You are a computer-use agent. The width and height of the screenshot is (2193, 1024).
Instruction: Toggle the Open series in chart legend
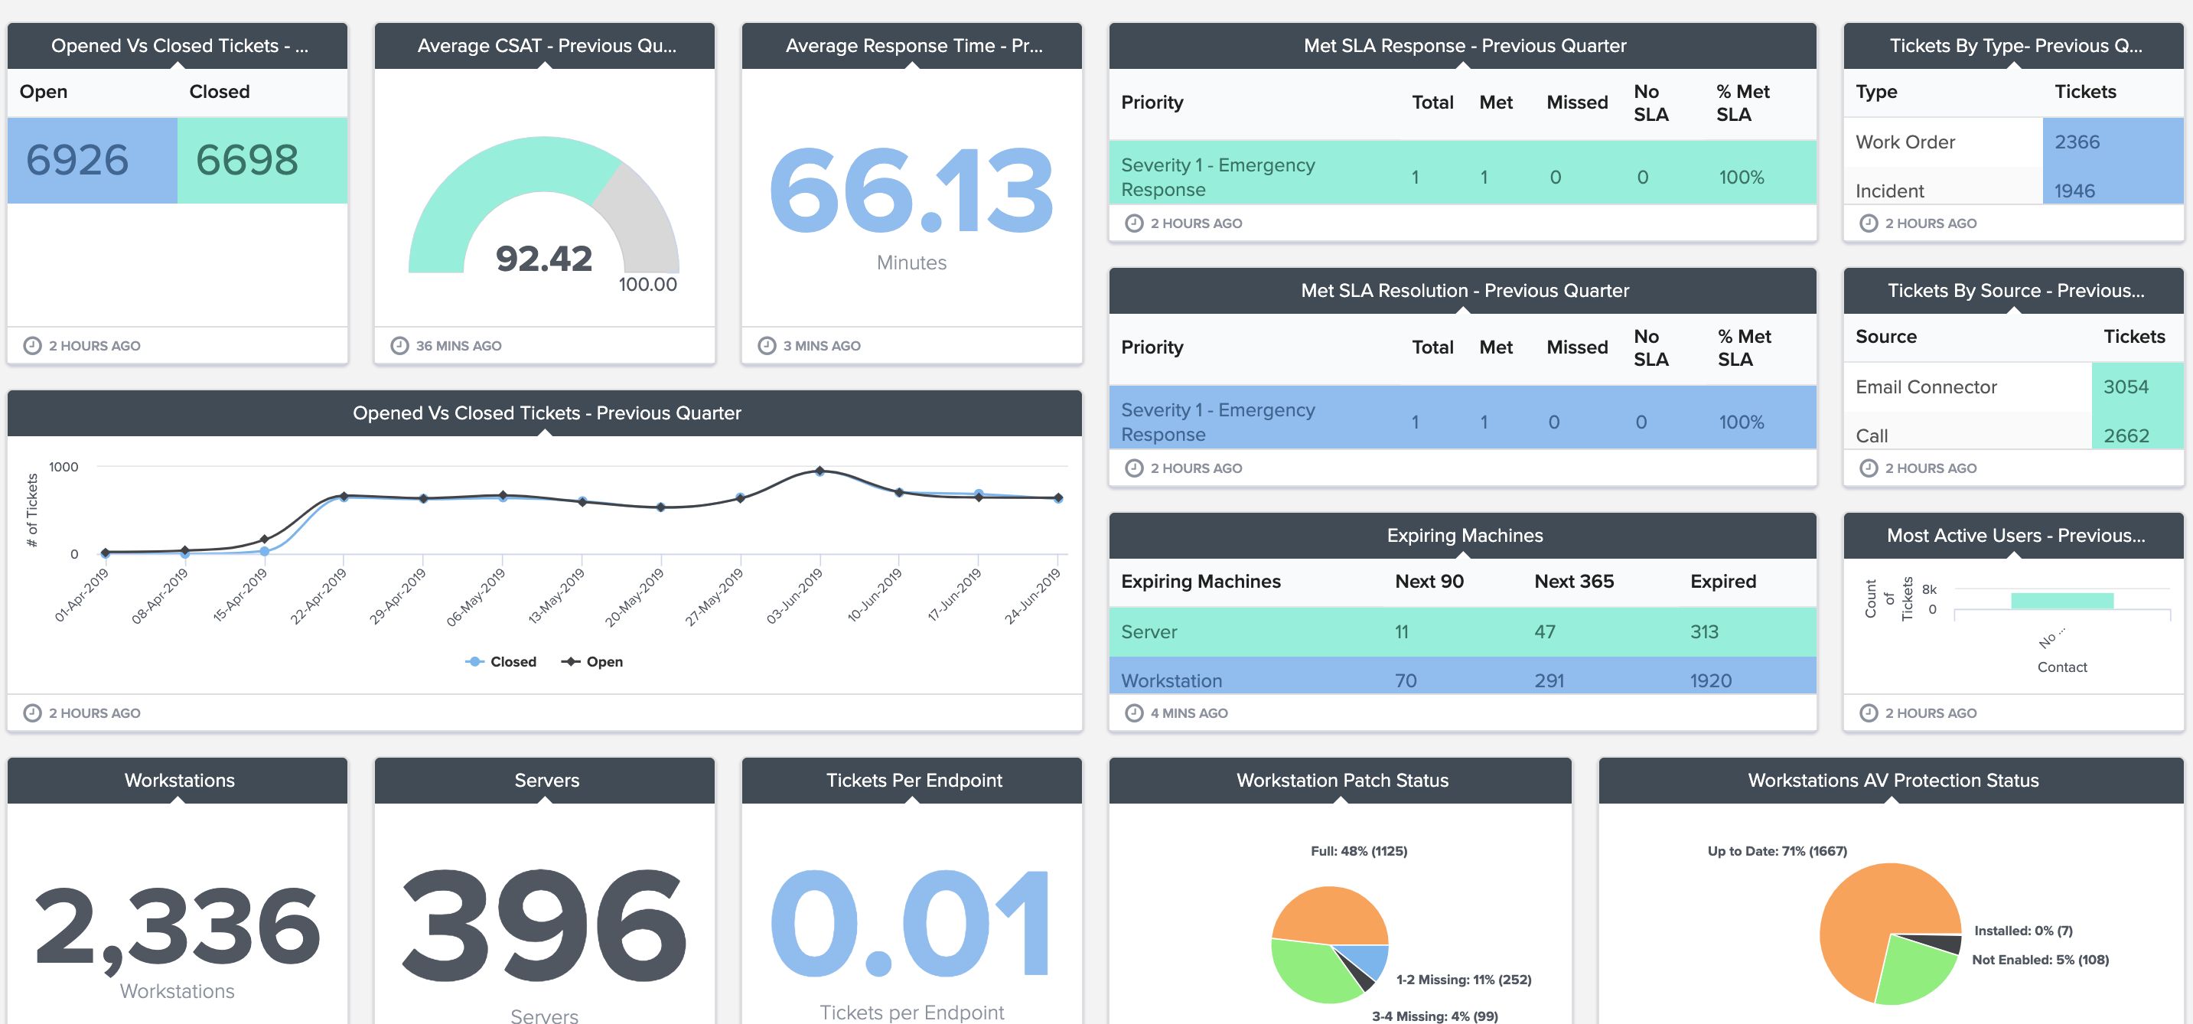[591, 661]
